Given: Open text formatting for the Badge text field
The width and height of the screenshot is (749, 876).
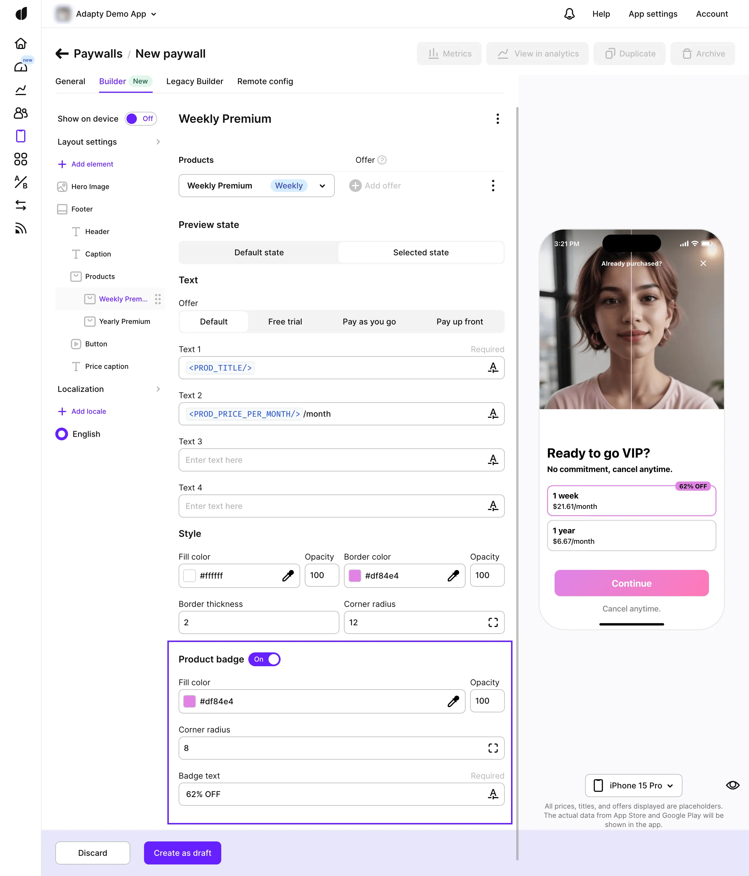Looking at the screenshot, I should (x=493, y=794).
